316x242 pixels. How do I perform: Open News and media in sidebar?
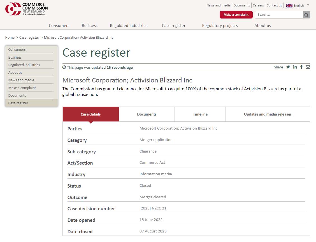point(21,80)
